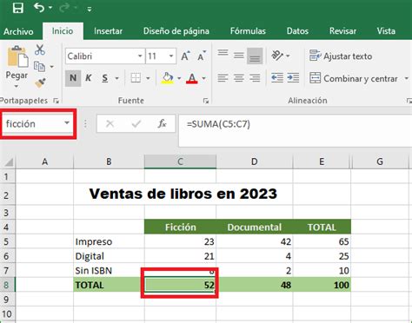Select the Format Painter brush
This screenshot has height=323, width=412.
40,83
